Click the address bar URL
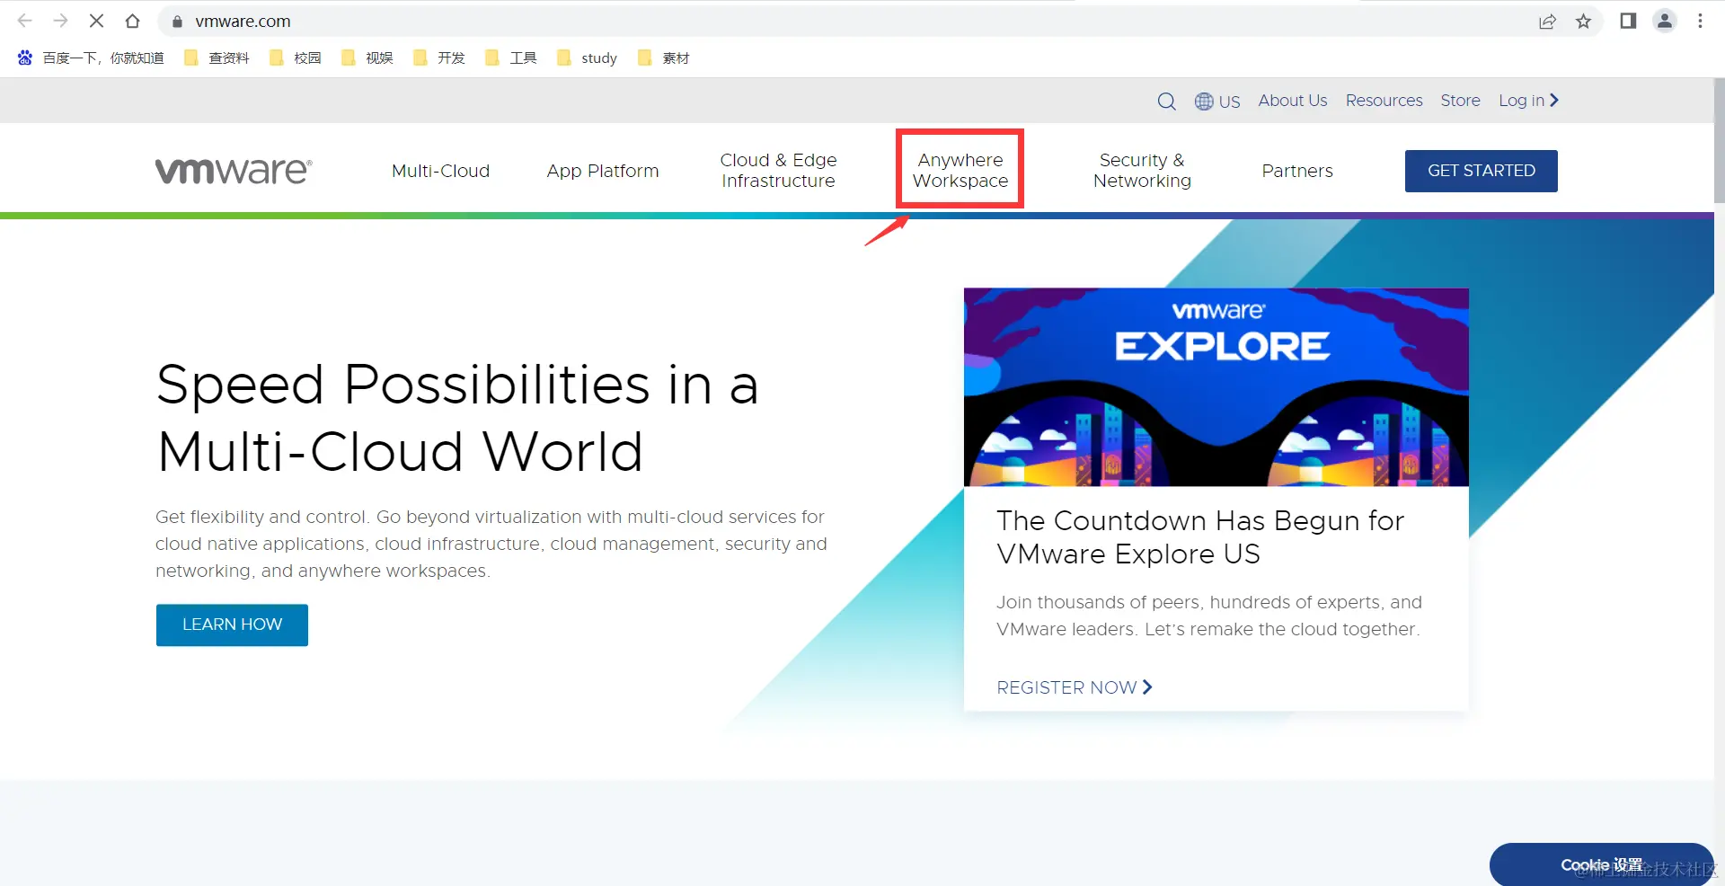Image resolution: width=1725 pixels, height=886 pixels. 243,22
